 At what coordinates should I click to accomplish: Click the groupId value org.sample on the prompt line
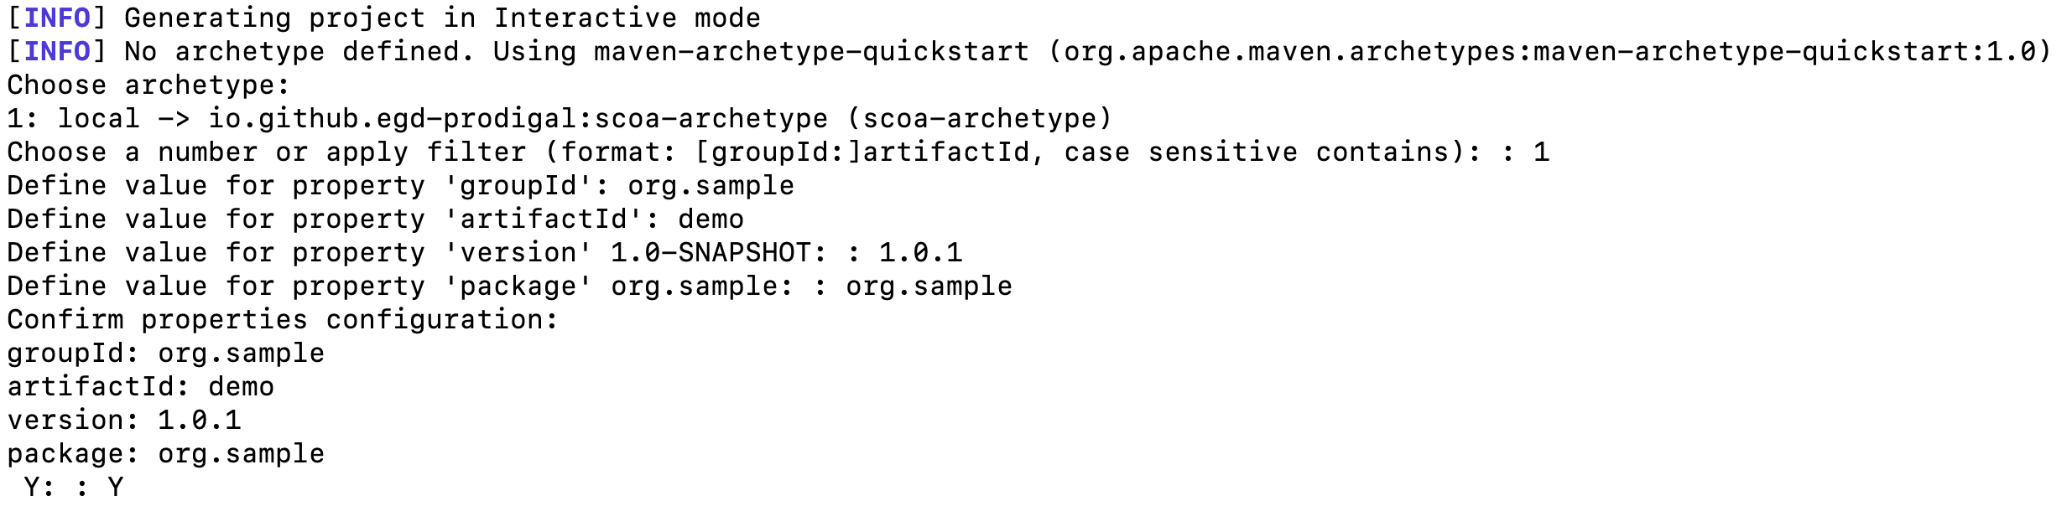[711, 186]
